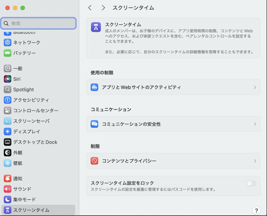Select スクリーンタイム in the sidebar

point(38,210)
